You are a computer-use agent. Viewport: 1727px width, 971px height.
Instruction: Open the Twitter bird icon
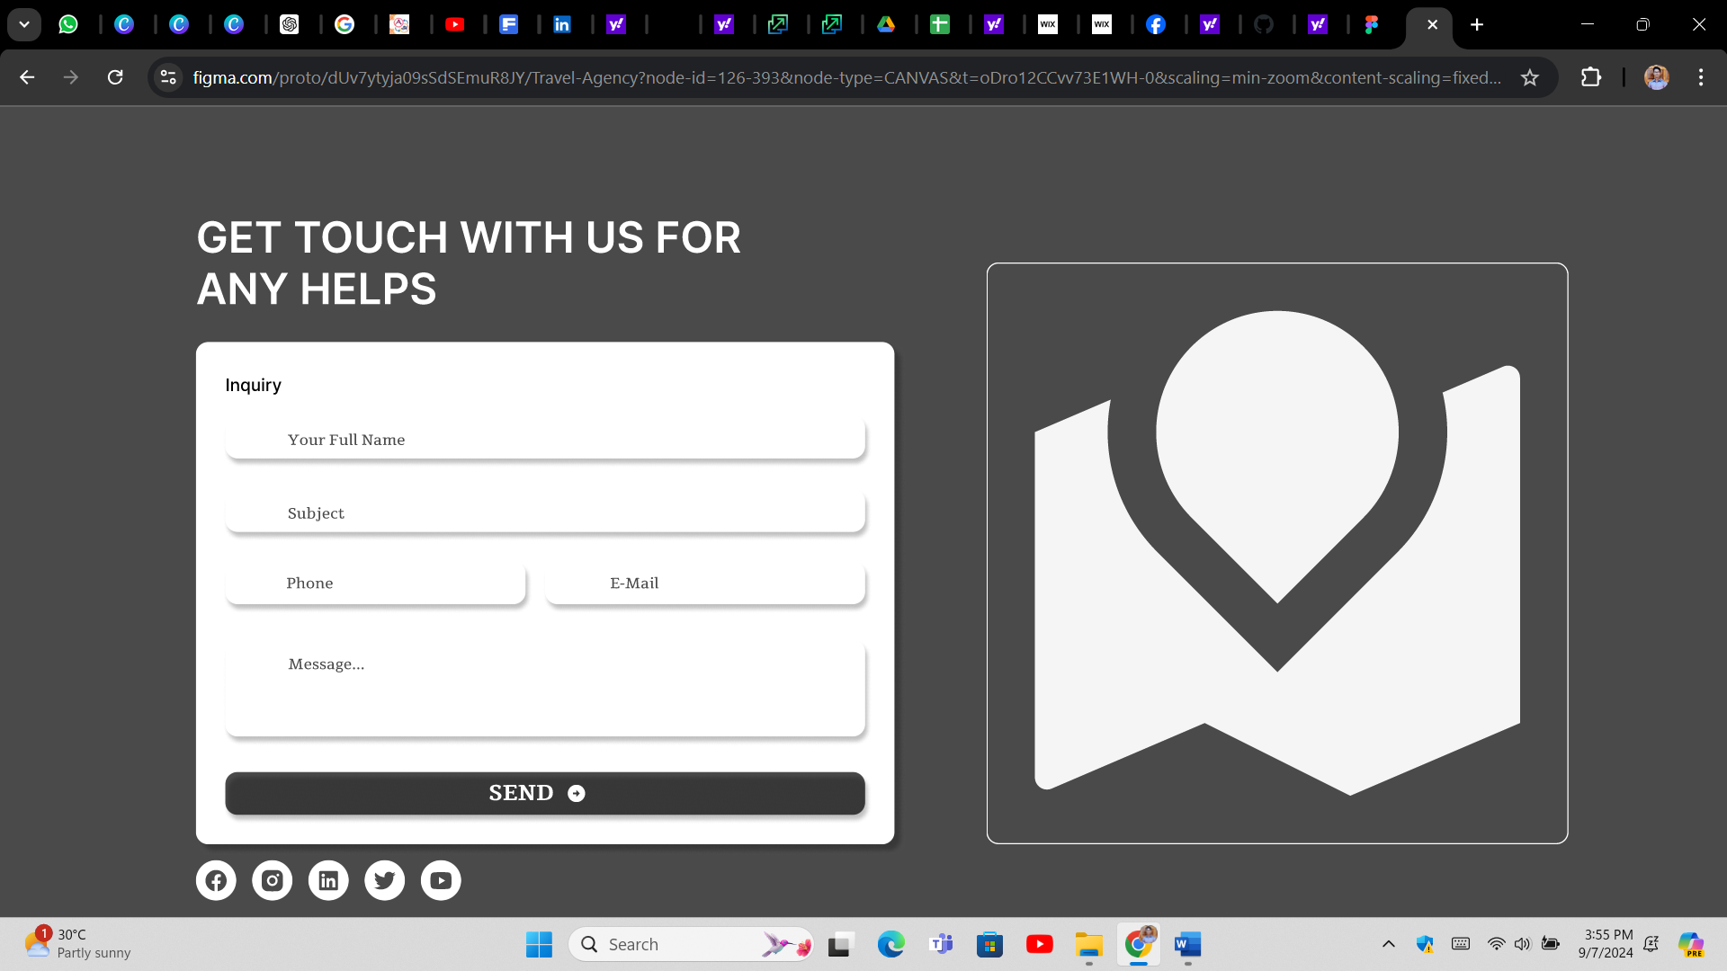(x=384, y=880)
